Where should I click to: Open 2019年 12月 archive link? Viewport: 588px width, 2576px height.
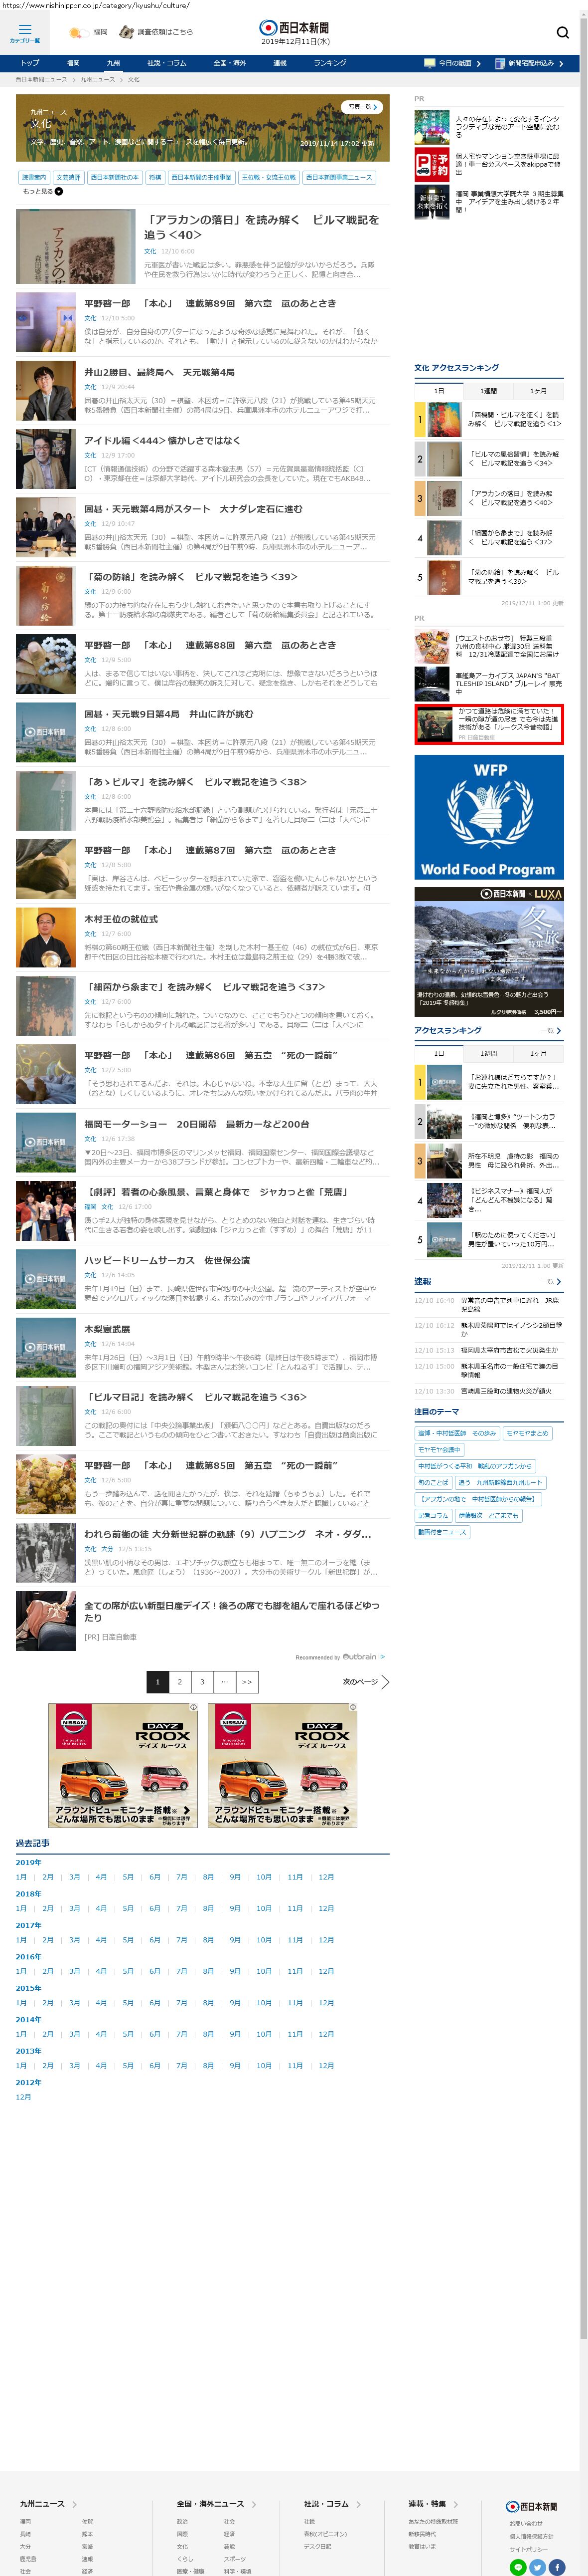point(326,1876)
